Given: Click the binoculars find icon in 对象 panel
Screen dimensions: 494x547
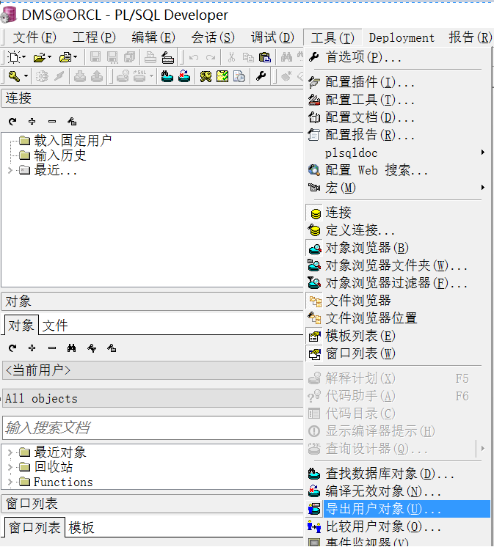Looking at the screenshot, I should (x=72, y=348).
